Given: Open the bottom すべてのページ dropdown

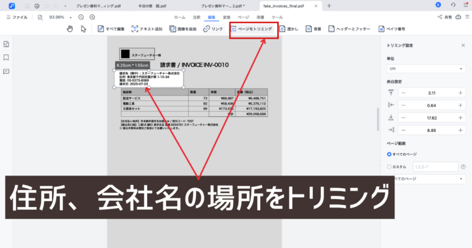Looking at the screenshot, I should click(x=426, y=179).
